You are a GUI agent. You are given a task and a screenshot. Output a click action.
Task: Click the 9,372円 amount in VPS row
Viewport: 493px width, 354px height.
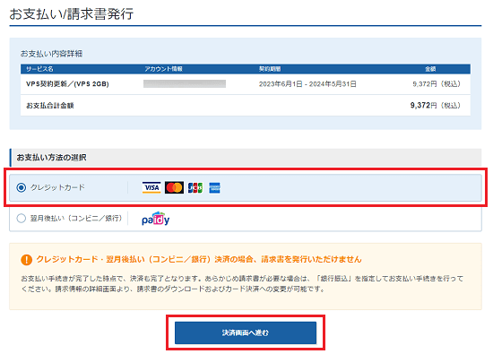[437, 84]
